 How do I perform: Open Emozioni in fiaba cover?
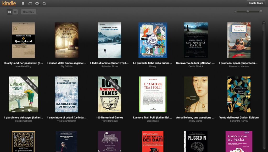pos(239,142)
